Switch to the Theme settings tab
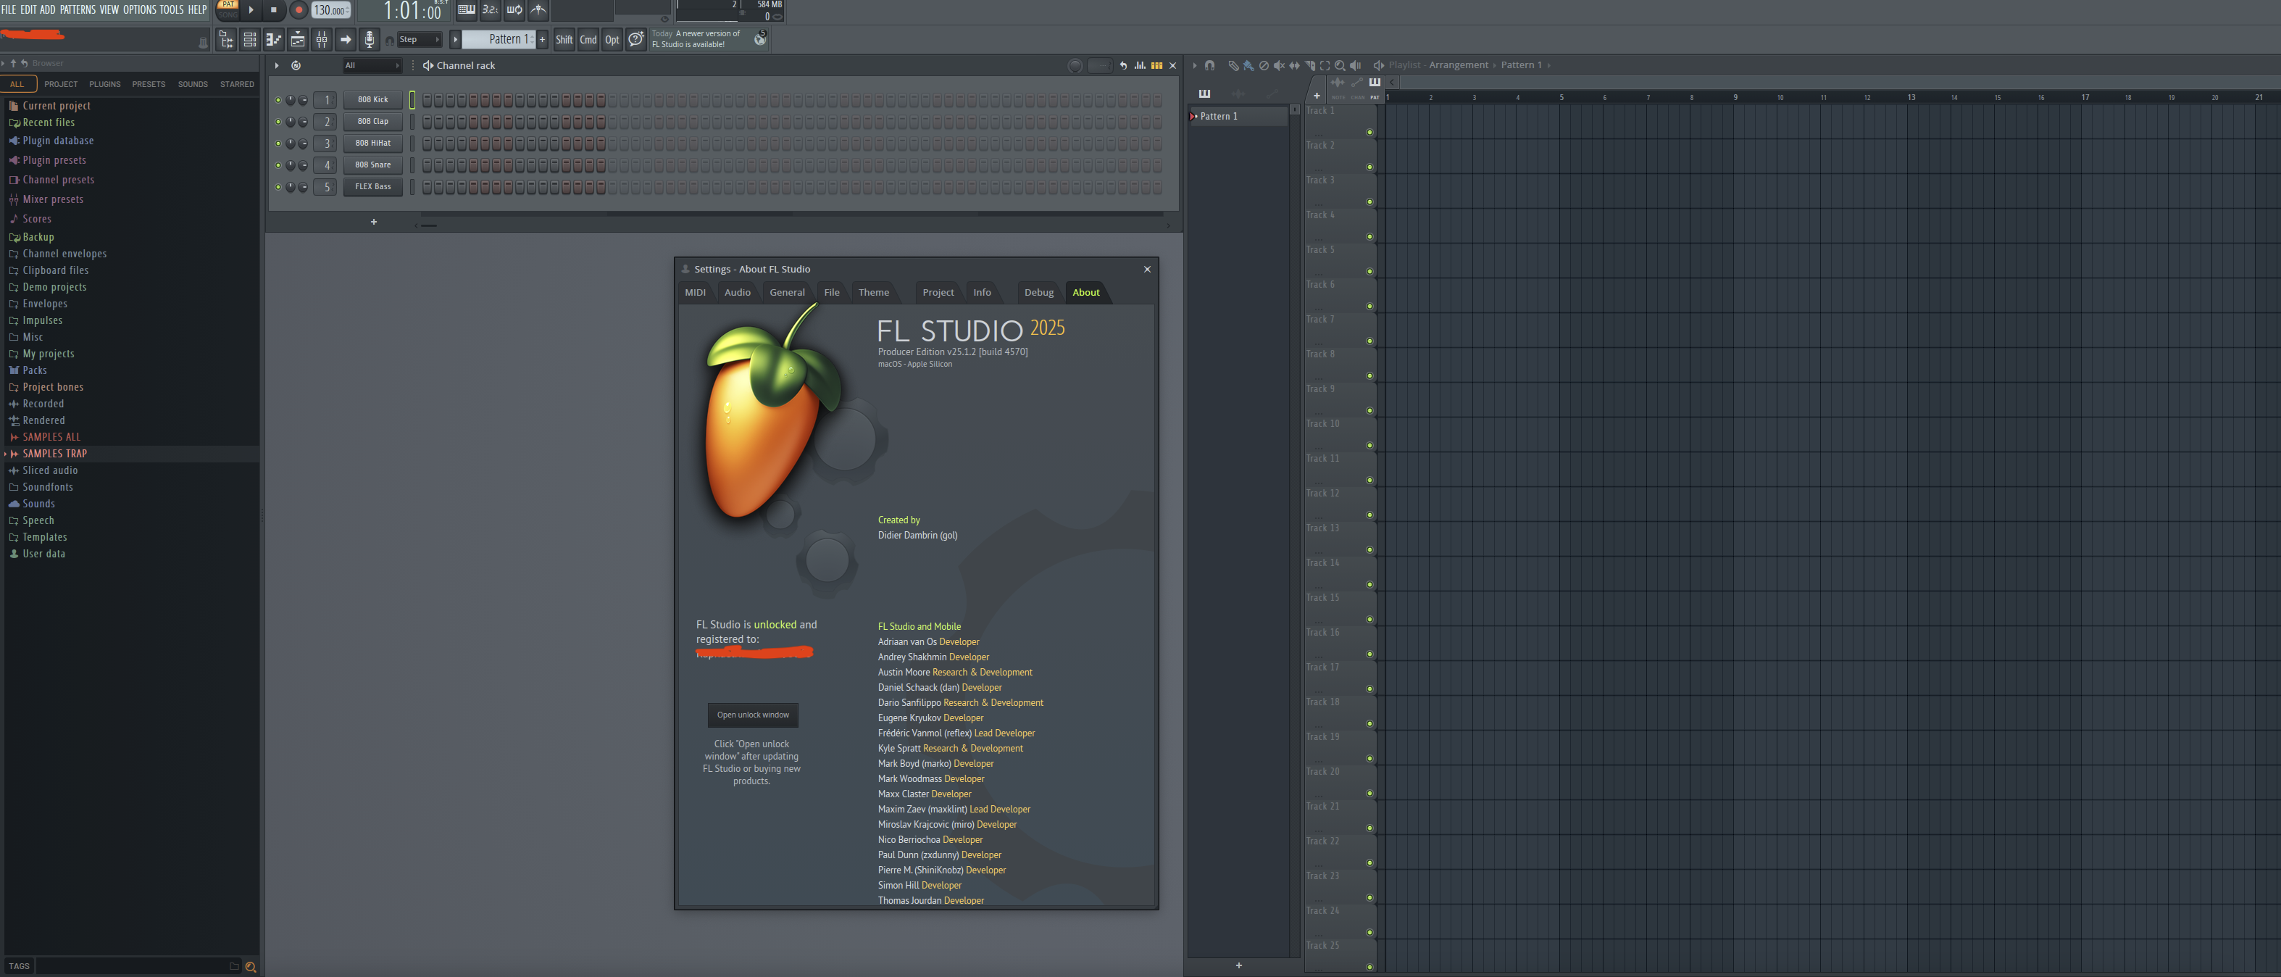2281x977 pixels. point(873,292)
